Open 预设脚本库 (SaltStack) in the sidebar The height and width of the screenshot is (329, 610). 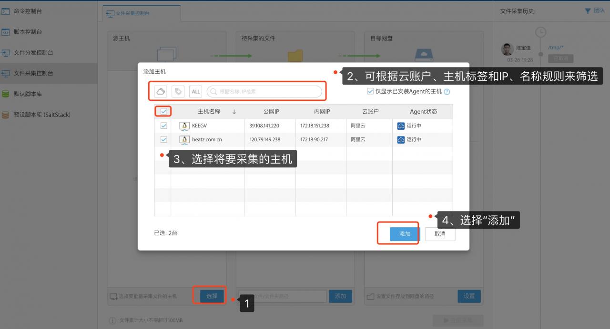pos(42,115)
